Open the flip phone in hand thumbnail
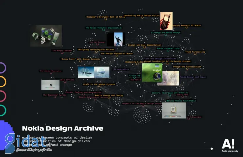This screenshot has height=157, width=243. [x=166, y=21]
